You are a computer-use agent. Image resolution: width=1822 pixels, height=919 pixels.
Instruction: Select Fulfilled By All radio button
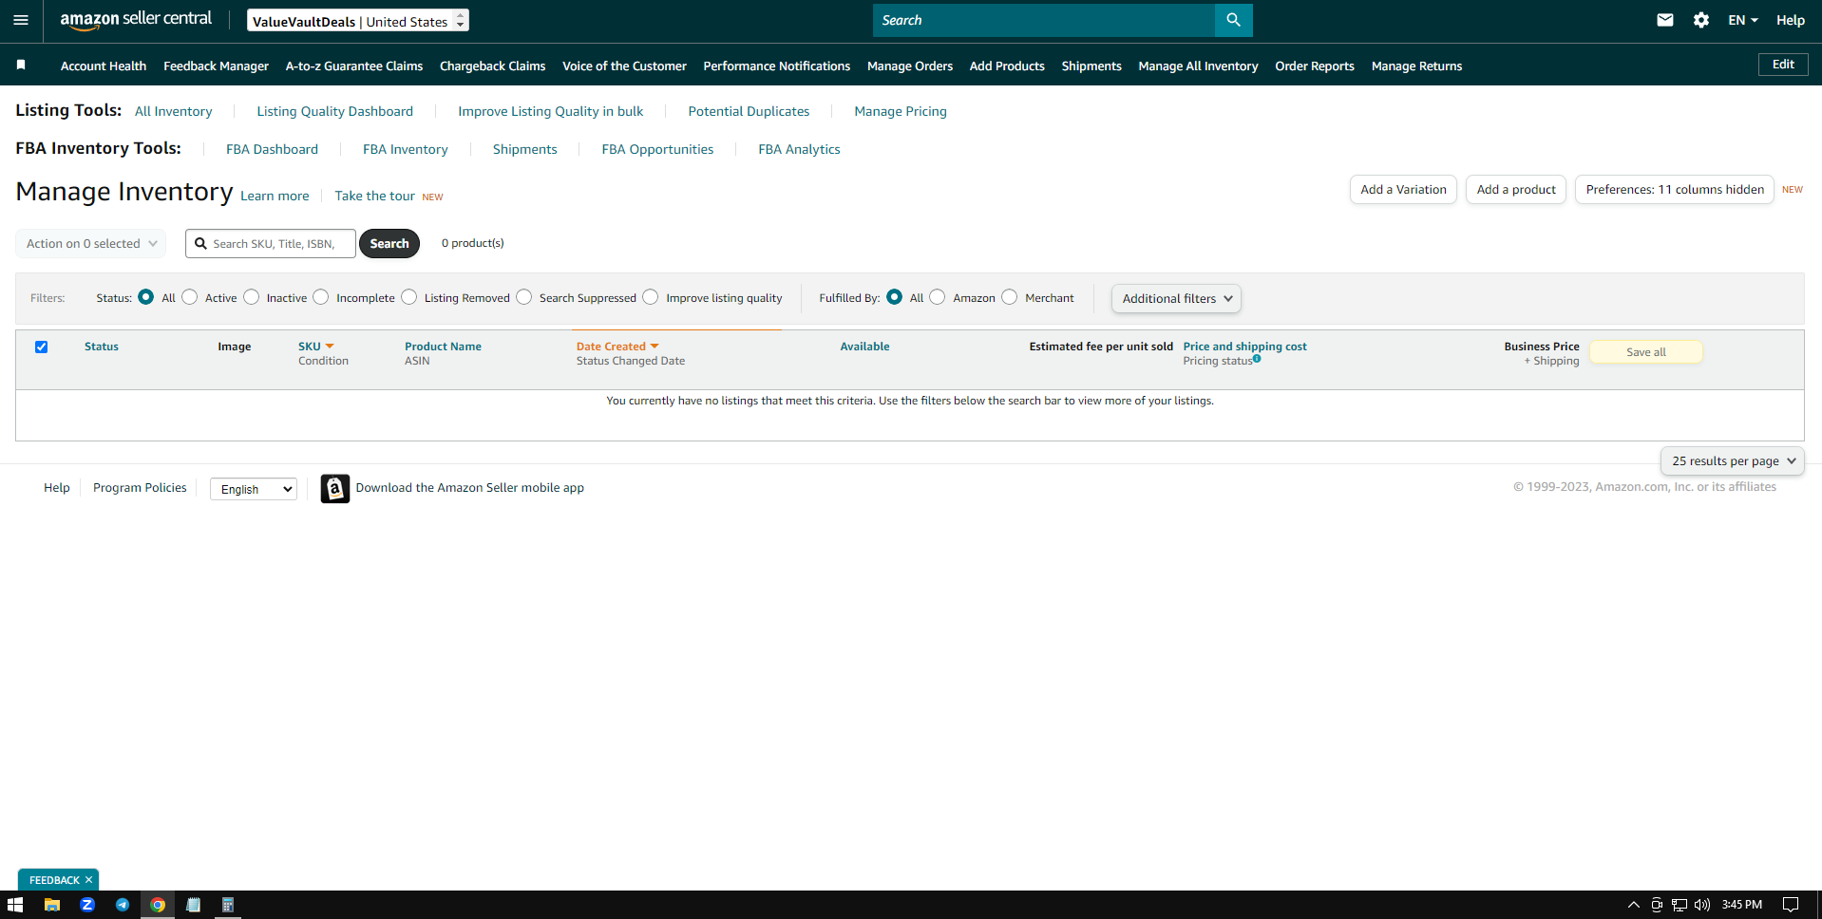pos(894,297)
